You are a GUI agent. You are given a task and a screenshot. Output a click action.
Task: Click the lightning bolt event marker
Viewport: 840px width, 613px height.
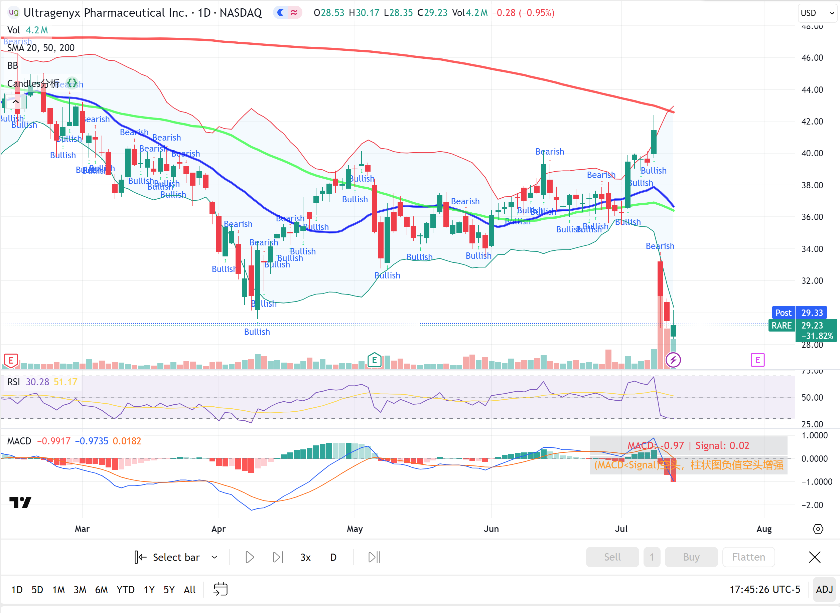click(x=673, y=360)
